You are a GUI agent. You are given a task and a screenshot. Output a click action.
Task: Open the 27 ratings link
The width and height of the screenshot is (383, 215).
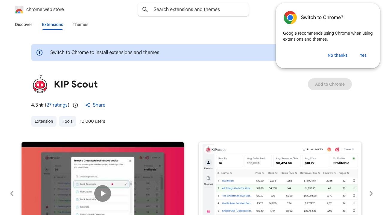tap(57, 105)
